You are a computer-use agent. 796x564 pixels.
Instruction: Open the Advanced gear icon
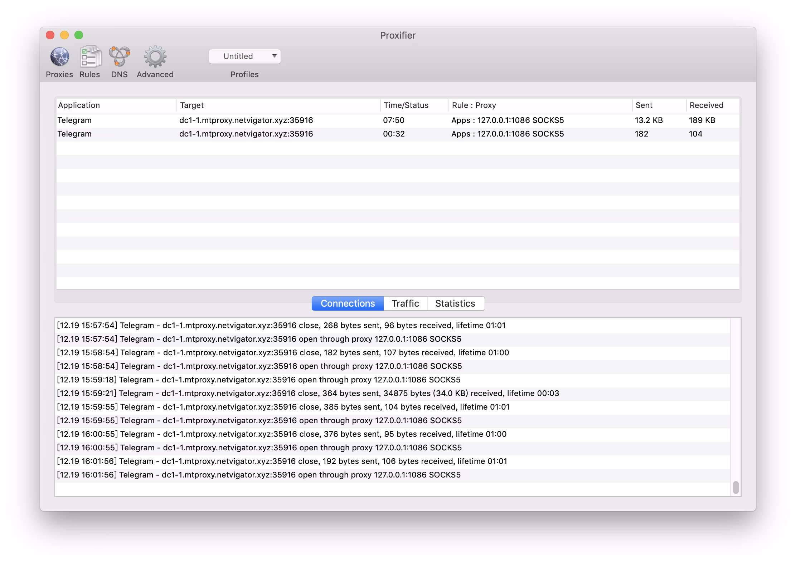155,57
